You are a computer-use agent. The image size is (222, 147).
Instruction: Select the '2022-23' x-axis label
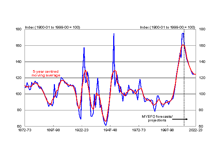click(x=196, y=130)
